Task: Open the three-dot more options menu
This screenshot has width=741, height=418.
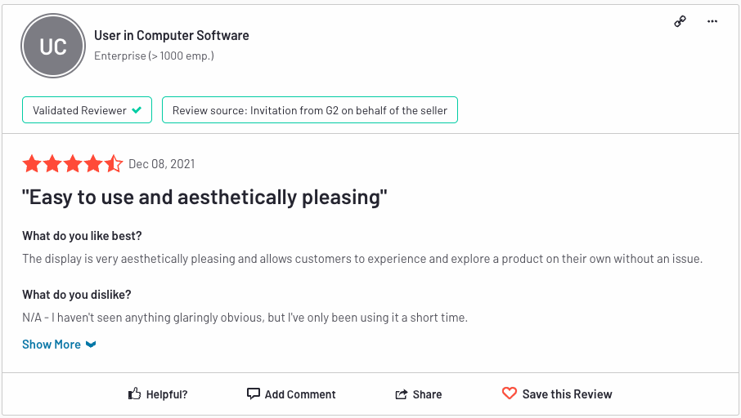Action: click(712, 21)
